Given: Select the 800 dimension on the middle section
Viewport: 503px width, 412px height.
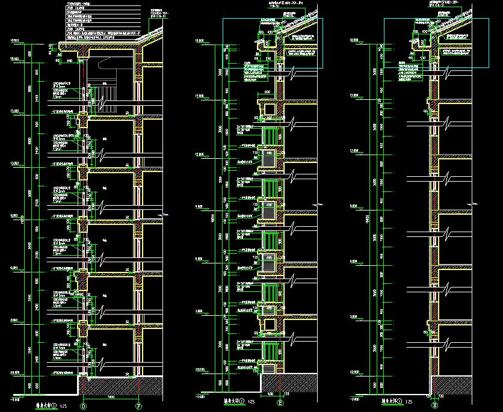Looking at the screenshot, I should (x=265, y=93).
